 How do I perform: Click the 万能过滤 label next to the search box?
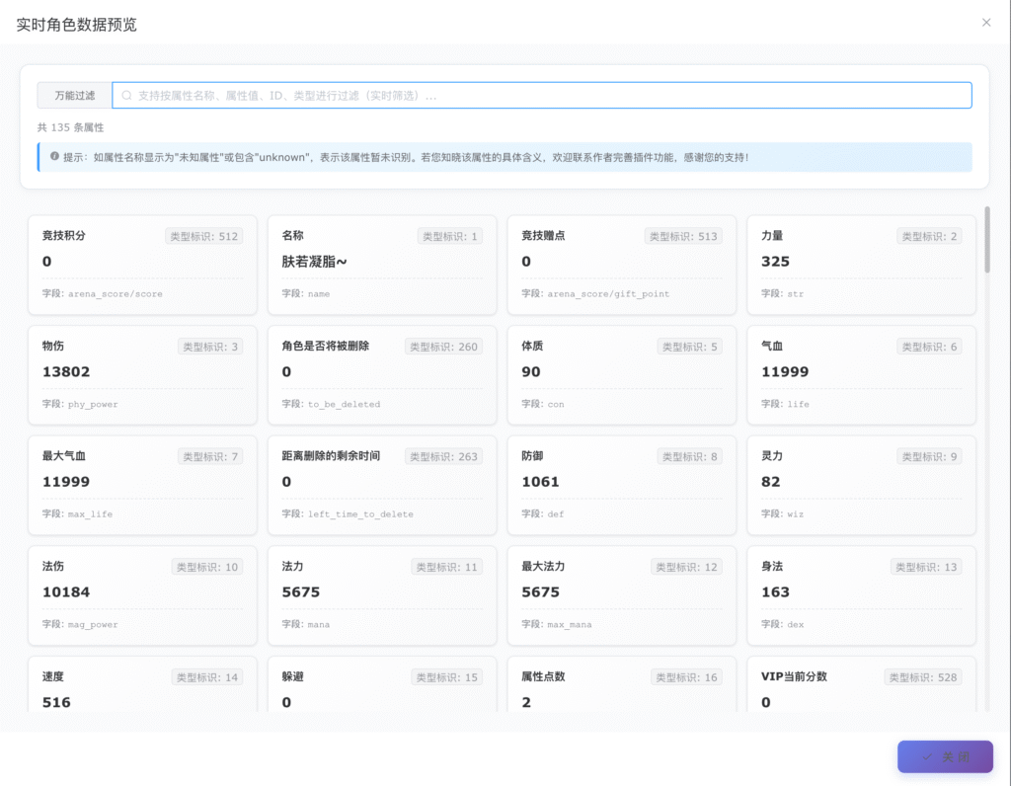pyautogui.click(x=75, y=96)
